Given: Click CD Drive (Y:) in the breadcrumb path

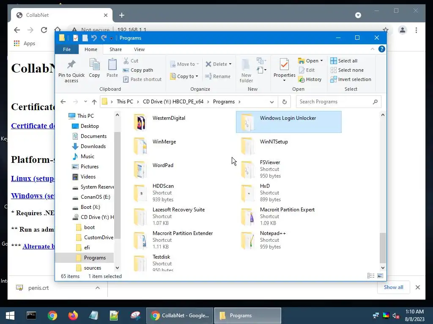Looking at the screenshot, I should click(x=173, y=102).
